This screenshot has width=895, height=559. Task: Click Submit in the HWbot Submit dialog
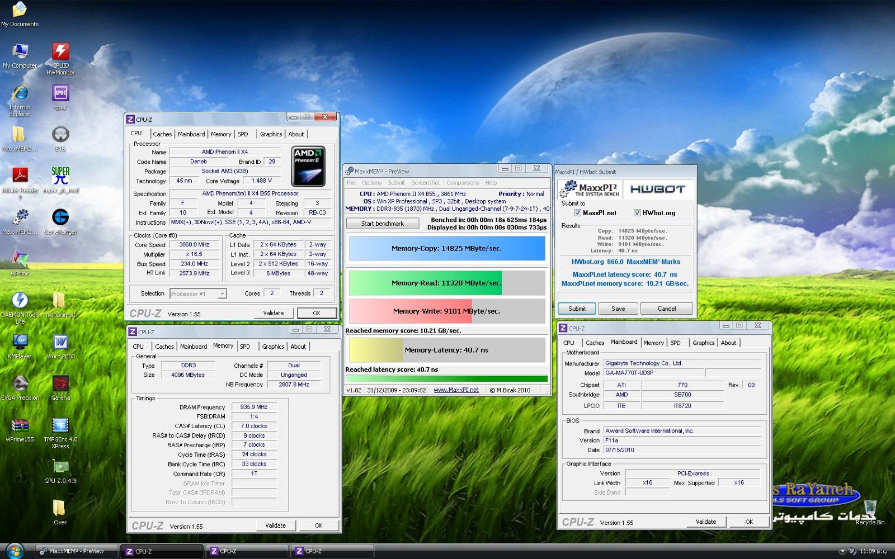click(x=577, y=309)
